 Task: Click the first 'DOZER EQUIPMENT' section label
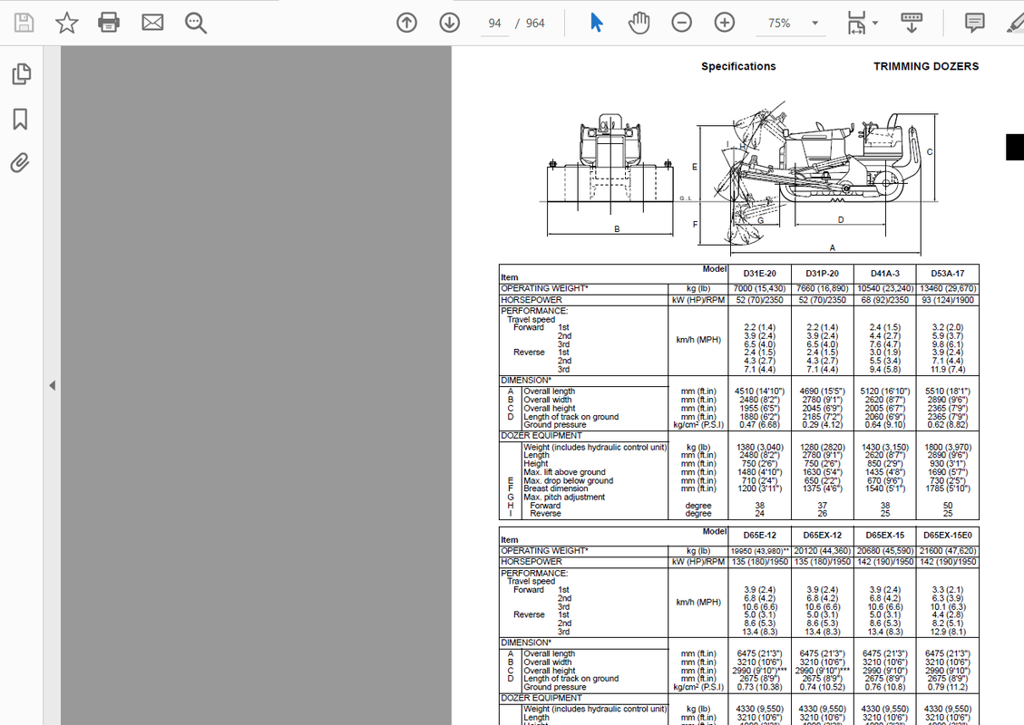(541, 436)
